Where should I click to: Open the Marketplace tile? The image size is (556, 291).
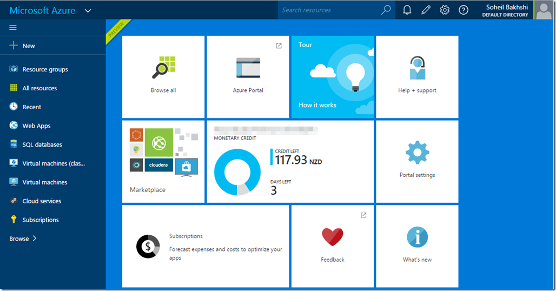point(163,161)
